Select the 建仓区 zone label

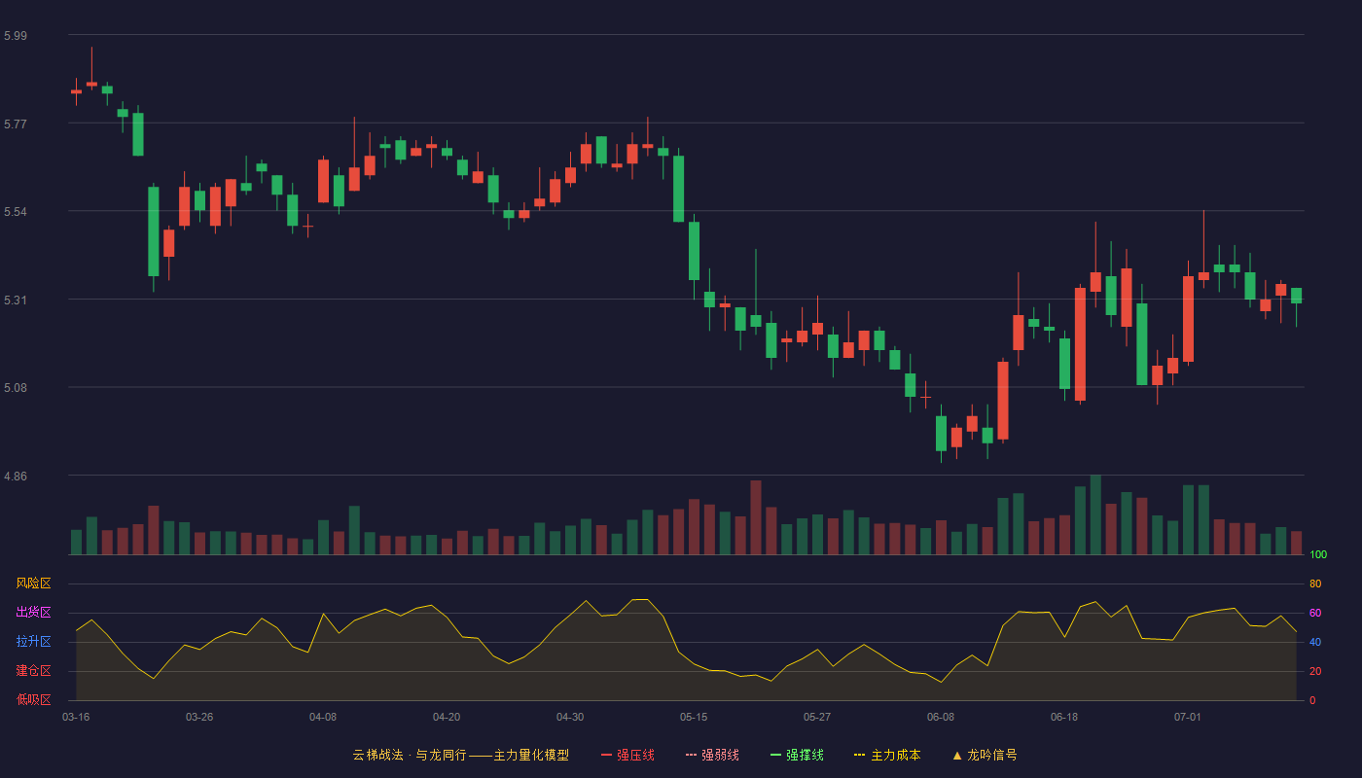coord(33,671)
